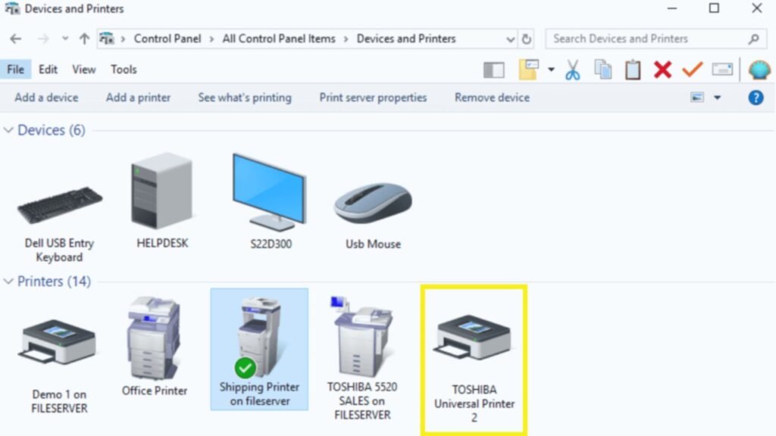
Task: Open the address bar history dropdown
Action: (509, 39)
